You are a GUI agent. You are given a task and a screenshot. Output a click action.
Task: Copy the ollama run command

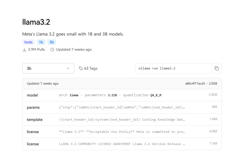point(216,68)
